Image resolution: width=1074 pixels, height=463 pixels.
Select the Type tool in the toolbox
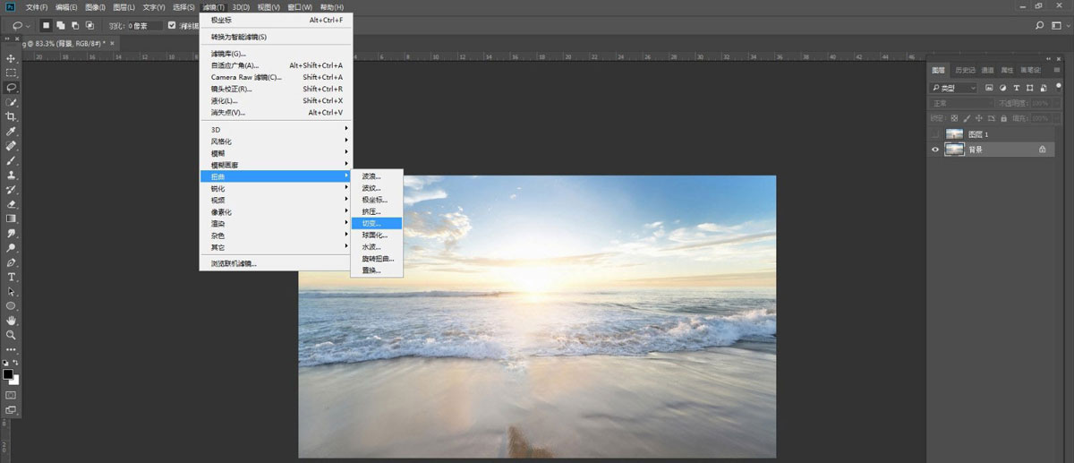point(11,277)
